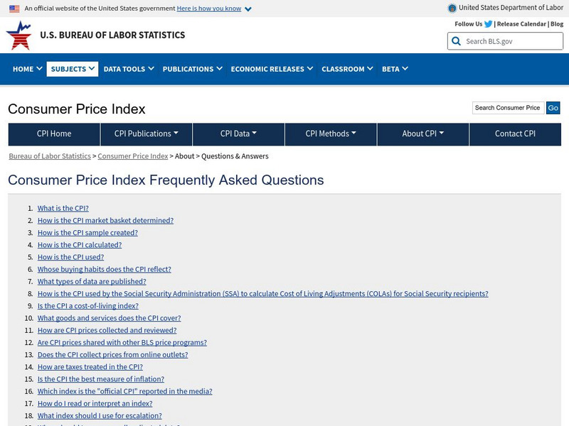The image size is (569, 426).
Task: Click the BLS star logo icon
Action: tap(18, 35)
